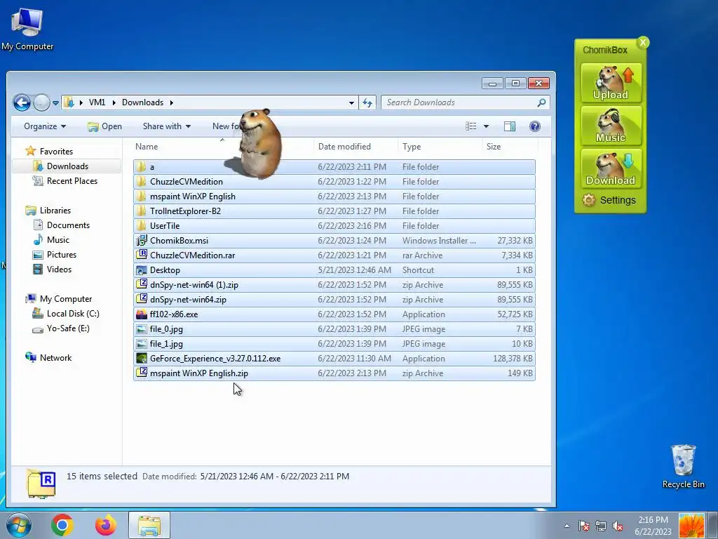Select the ff102-x86.exe Firefox installer icon
This screenshot has width=718, height=539.
142,314
